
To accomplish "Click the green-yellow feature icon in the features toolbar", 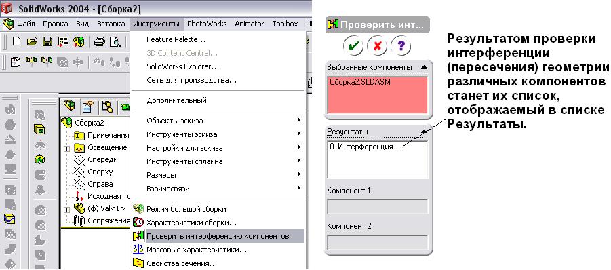I will pos(39,159).
